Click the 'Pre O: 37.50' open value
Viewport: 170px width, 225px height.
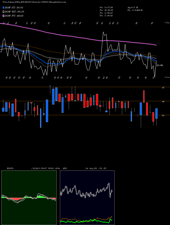tap(106, 7)
